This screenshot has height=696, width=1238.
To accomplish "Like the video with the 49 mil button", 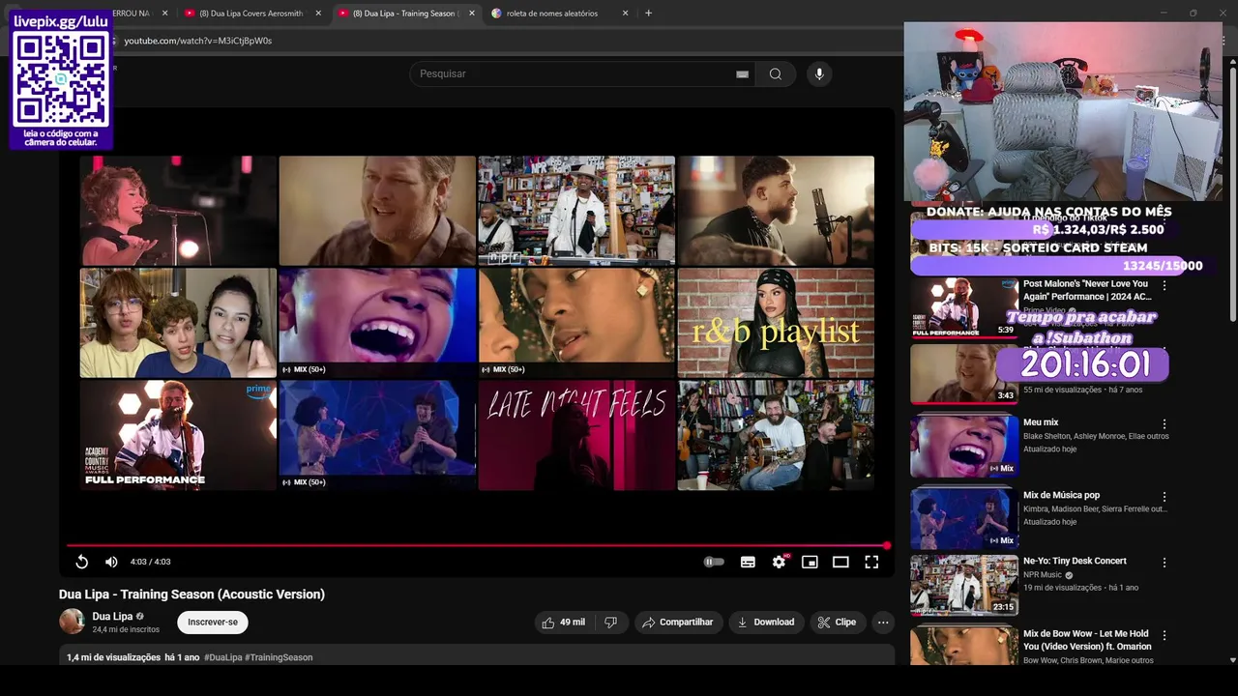I will coord(564,623).
